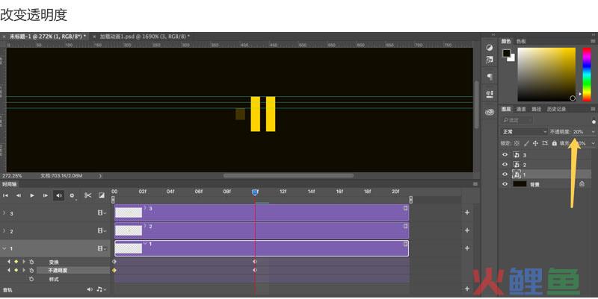The width and height of the screenshot is (598, 299).
Task: Switch to the 加载动画1.psd document tab
Action: point(142,36)
